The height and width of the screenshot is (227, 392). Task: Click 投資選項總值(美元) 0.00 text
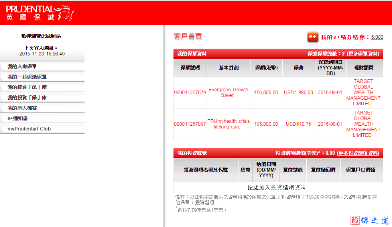point(305,153)
